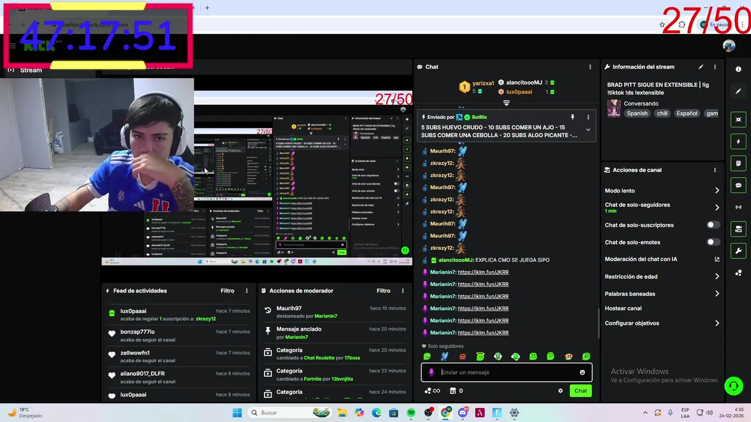Click Hostear canal

coord(623,308)
